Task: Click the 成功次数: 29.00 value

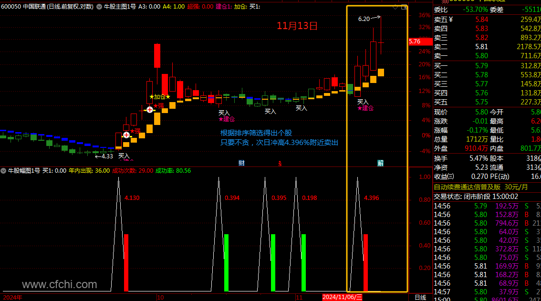Action: click(x=133, y=170)
